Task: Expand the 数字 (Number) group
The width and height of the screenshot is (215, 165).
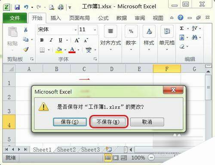Action: pos(131,38)
